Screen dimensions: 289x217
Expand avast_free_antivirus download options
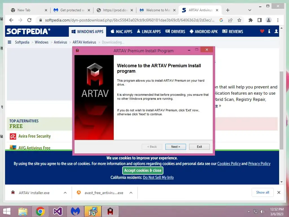(131, 193)
